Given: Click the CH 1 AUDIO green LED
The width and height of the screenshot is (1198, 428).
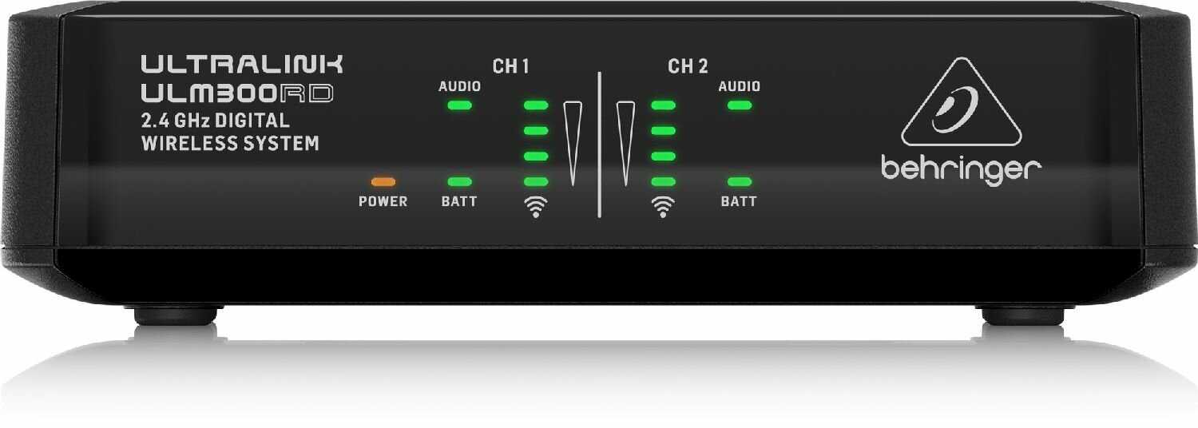Looking at the screenshot, I should coord(459,105).
